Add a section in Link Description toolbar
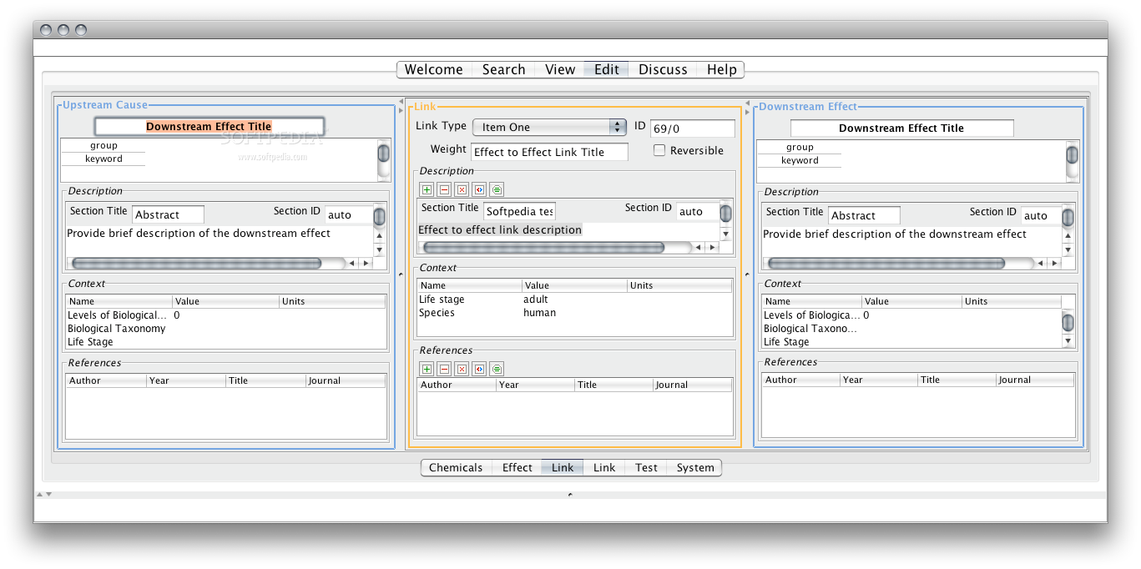Viewport: 1141px width, 569px height. click(x=427, y=189)
